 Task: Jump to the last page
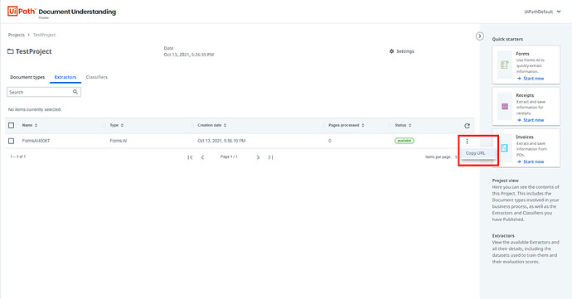pyautogui.click(x=270, y=157)
